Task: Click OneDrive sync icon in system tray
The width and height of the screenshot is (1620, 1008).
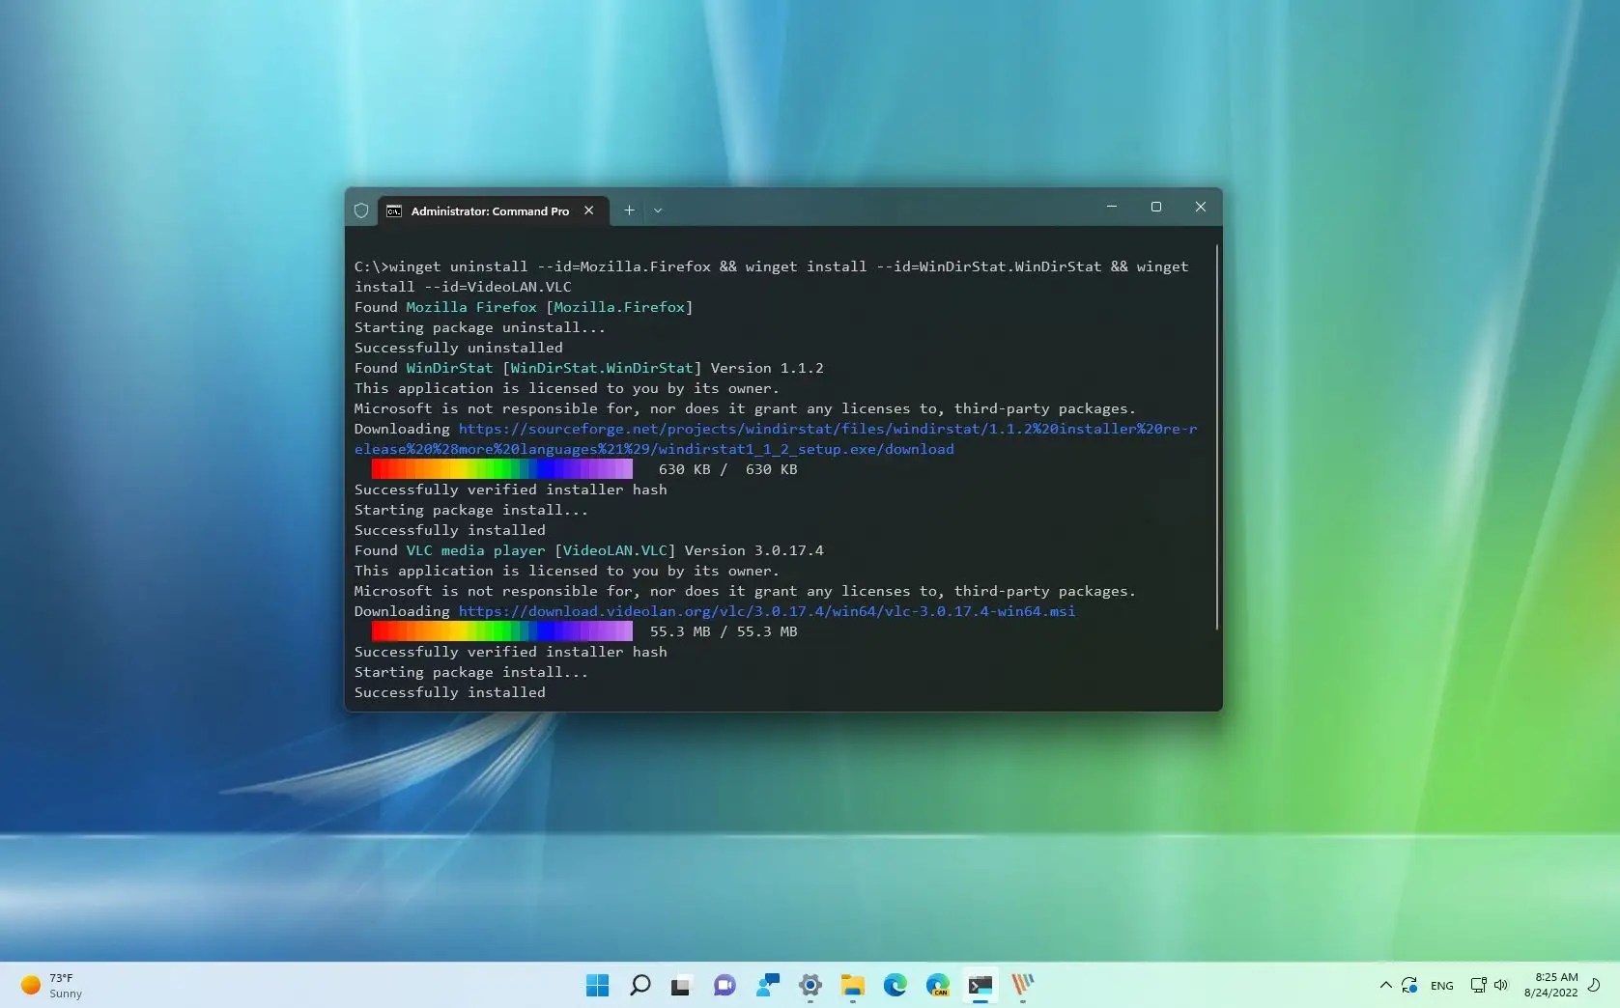Action: (x=1409, y=986)
